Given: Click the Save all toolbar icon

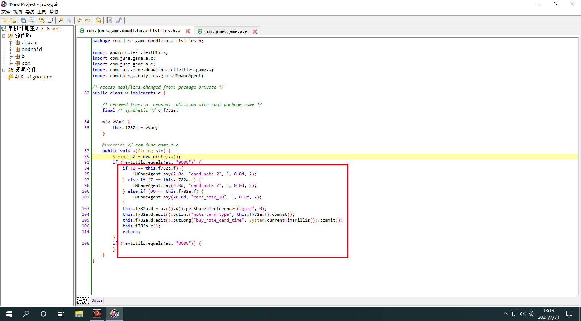Looking at the screenshot, I should pos(23,21).
